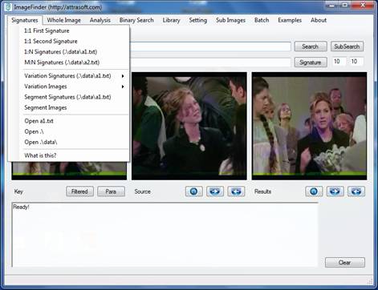The image size is (378, 290).
Task: Open the About menu
Action: (319, 20)
